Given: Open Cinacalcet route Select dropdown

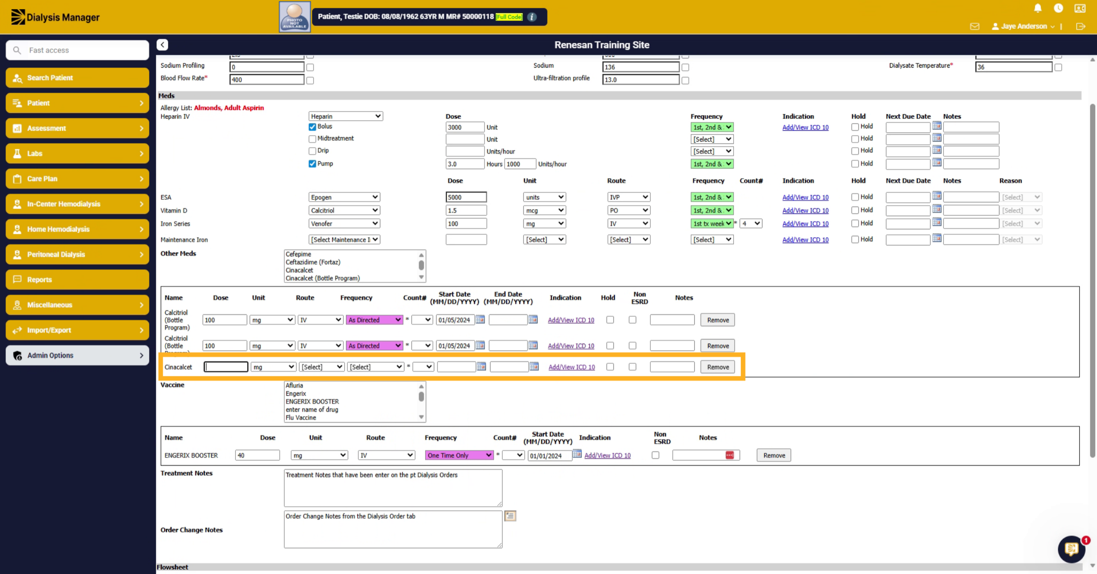Looking at the screenshot, I should click(321, 367).
